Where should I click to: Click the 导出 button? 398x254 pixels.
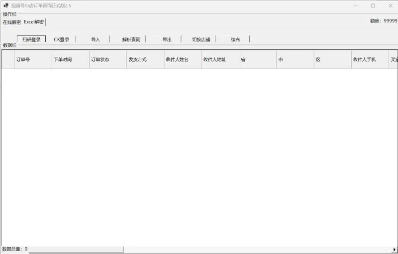[167, 39]
